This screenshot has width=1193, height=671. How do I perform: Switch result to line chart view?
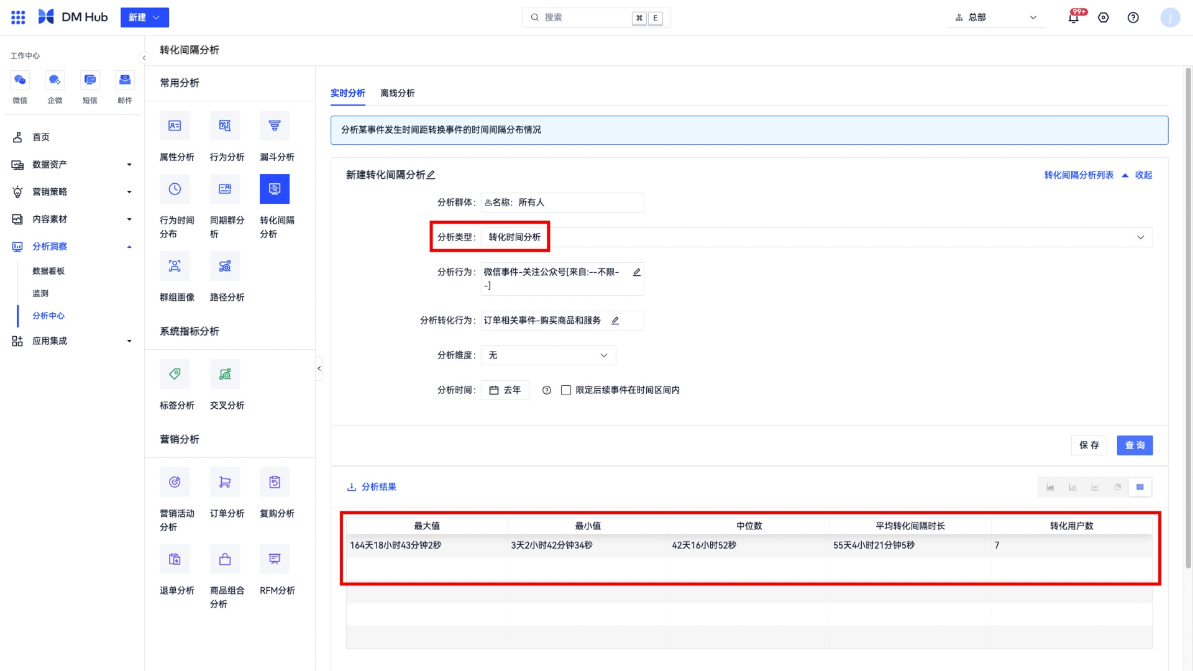1095,487
